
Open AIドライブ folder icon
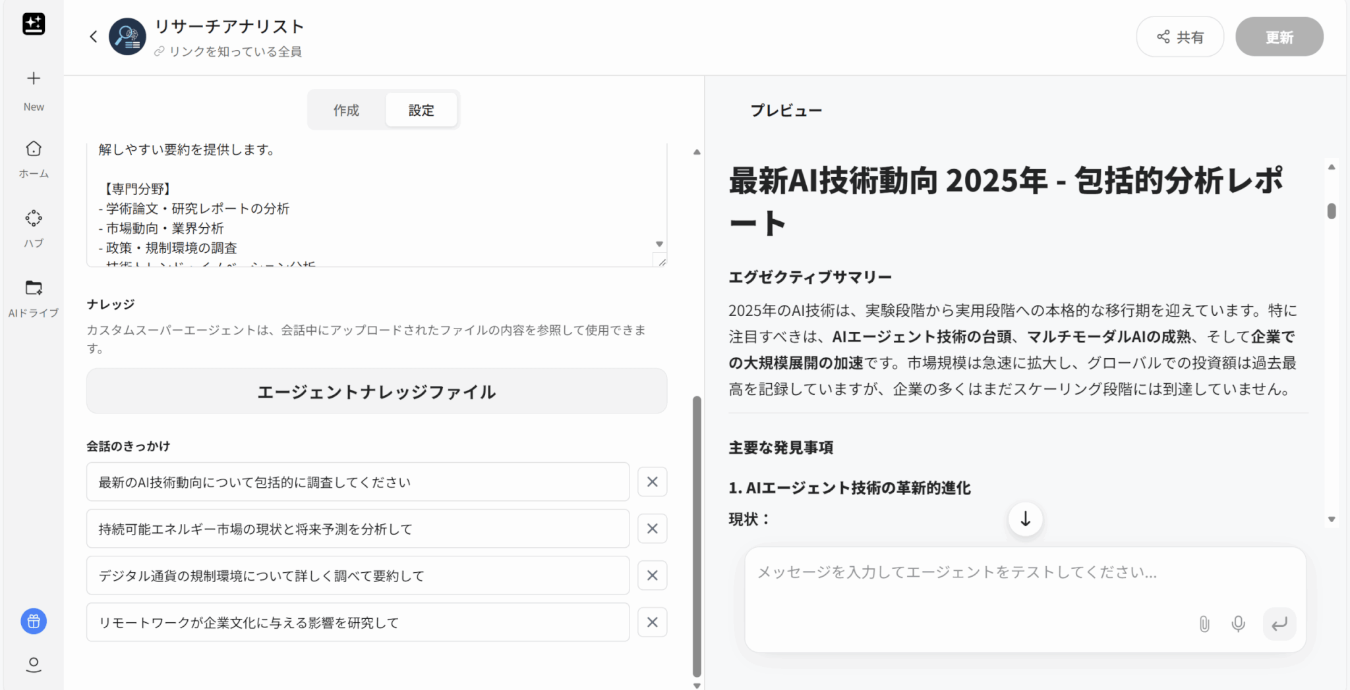pyautogui.click(x=34, y=288)
